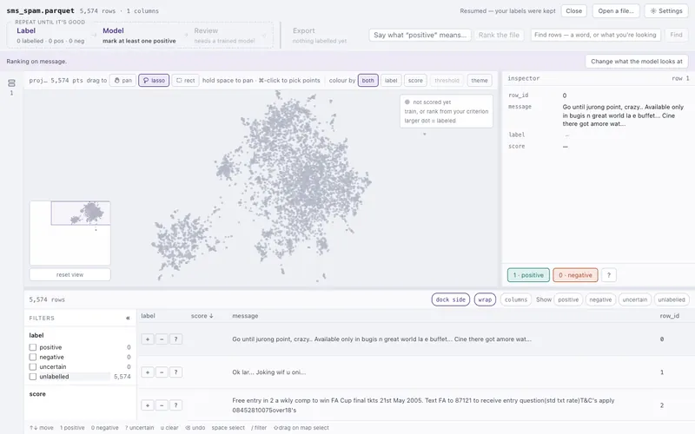The height and width of the screenshot is (434, 695).
Task: Activate the lasso selection tool
Action: 154,80
